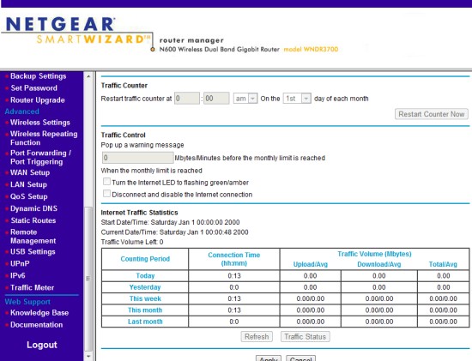Open Backup Settings in sidebar
472x361 pixels.
pos(39,76)
